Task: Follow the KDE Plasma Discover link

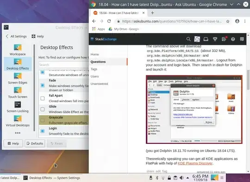Action: pyautogui.click(x=195, y=163)
